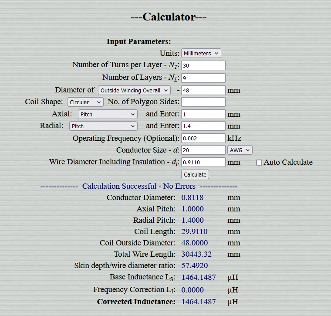Select the diameter value field containing 48

click(x=203, y=91)
